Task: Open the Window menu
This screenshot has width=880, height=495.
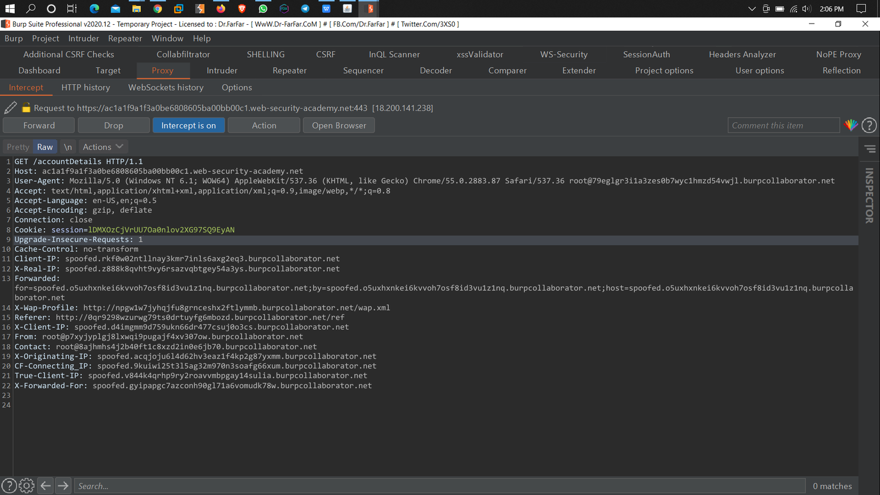Action: pos(168,38)
